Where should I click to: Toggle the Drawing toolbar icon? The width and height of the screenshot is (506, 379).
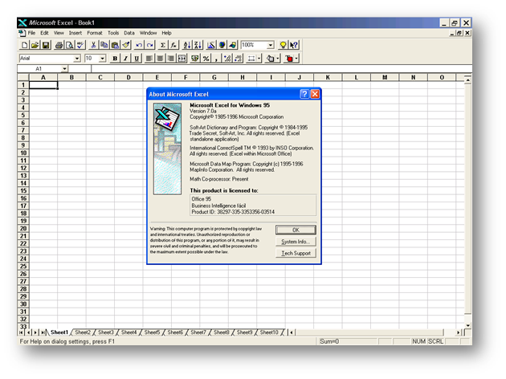point(232,45)
